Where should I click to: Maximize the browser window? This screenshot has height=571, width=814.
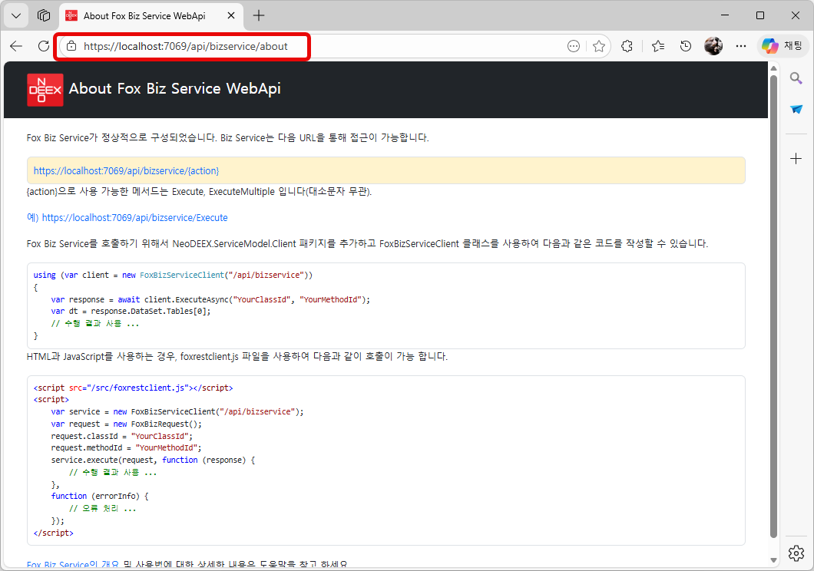[x=760, y=15]
